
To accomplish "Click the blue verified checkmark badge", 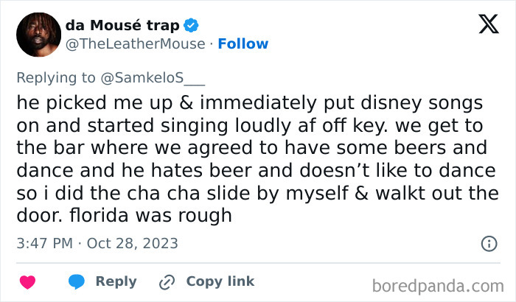I will pyautogui.click(x=192, y=26).
